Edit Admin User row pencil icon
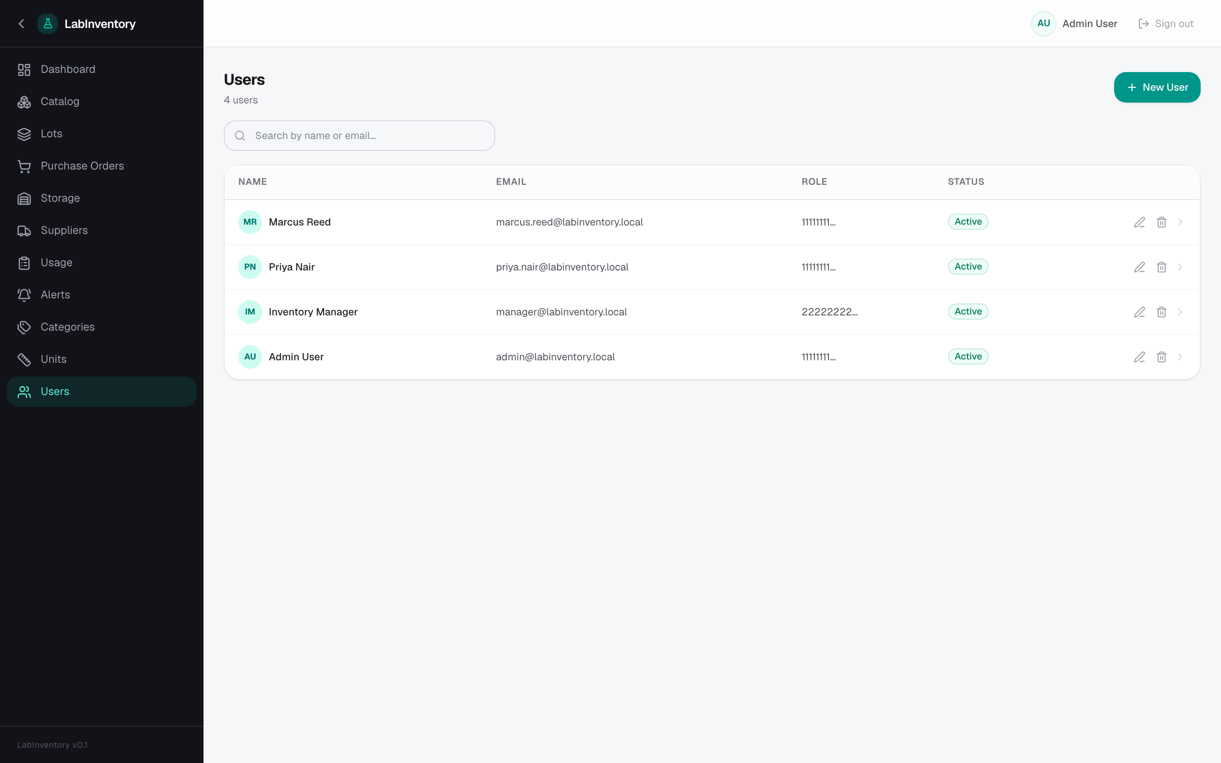Viewport: 1221px width, 763px height. coord(1139,357)
